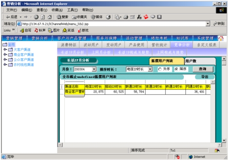Screen dimensions: 229x161
Task: Open the 工具(T) menu
Action: point(72,10)
